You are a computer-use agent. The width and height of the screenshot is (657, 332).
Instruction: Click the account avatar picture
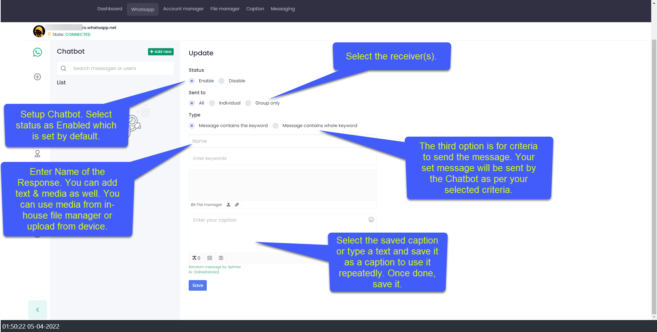tap(39, 31)
